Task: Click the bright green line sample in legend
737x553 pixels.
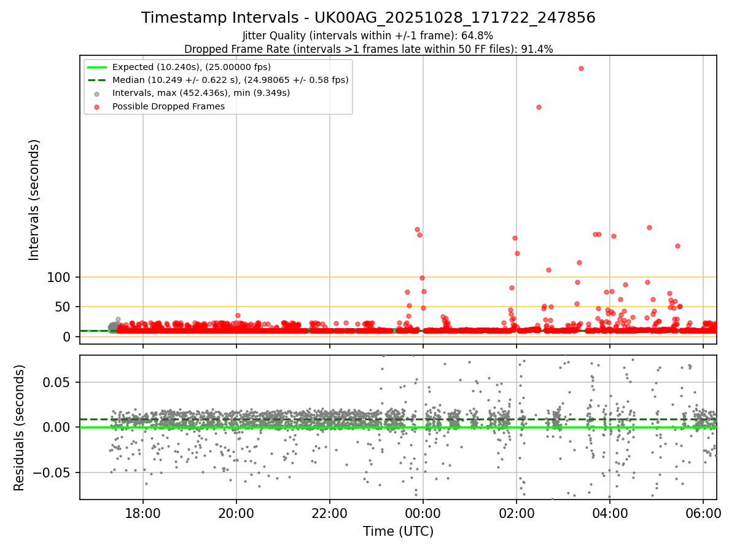Action: [x=97, y=67]
